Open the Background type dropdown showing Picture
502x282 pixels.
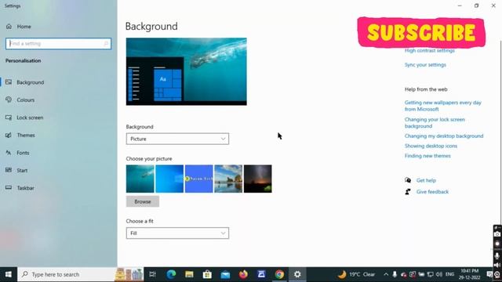[x=177, y=139]
